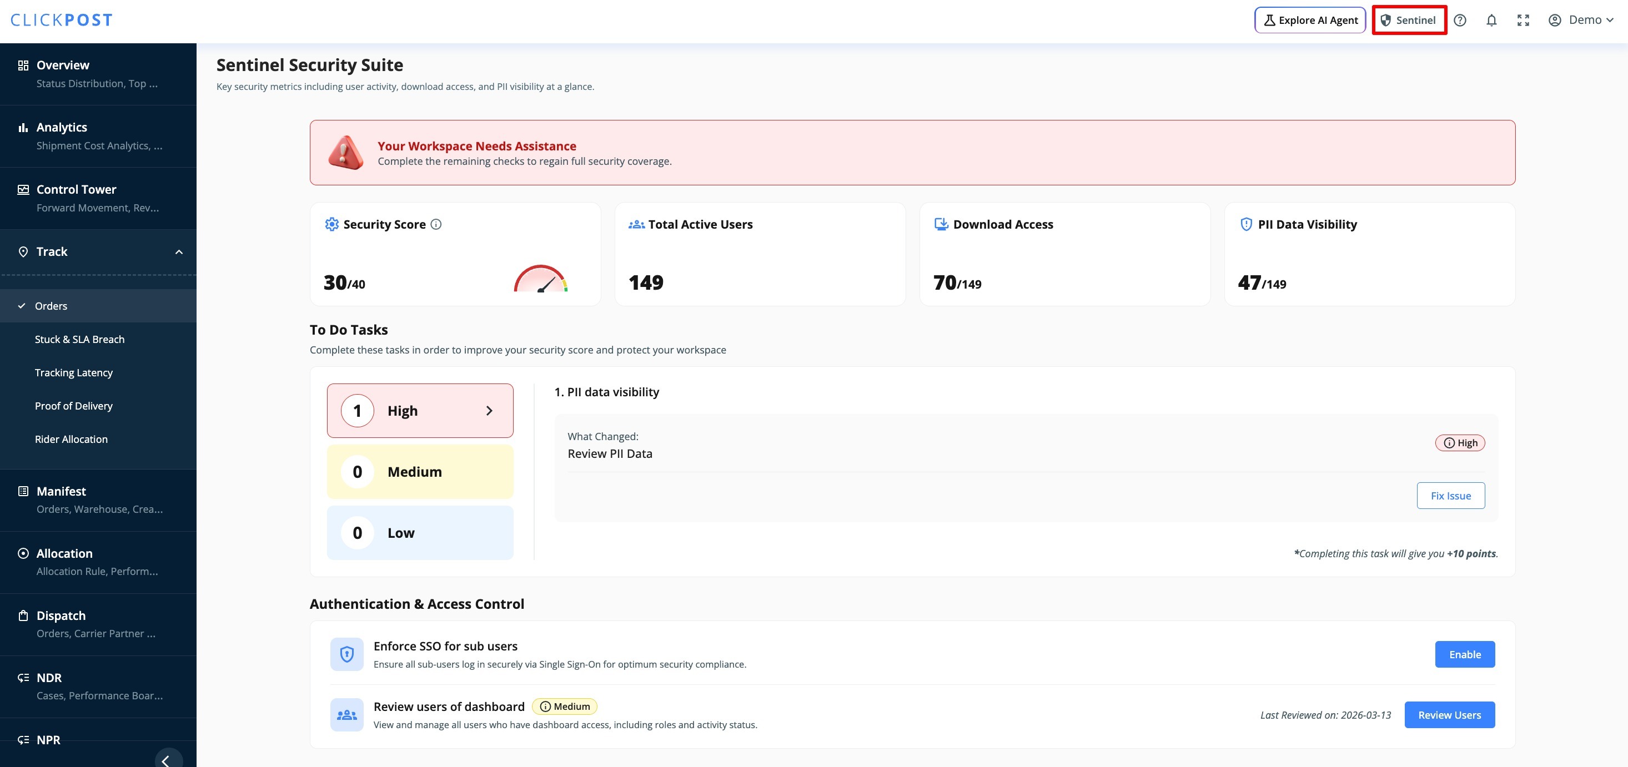The width and height of the screenshot is (1628, 767).
Task: Click the Review Users button
Action: (x=1449, y=715)
